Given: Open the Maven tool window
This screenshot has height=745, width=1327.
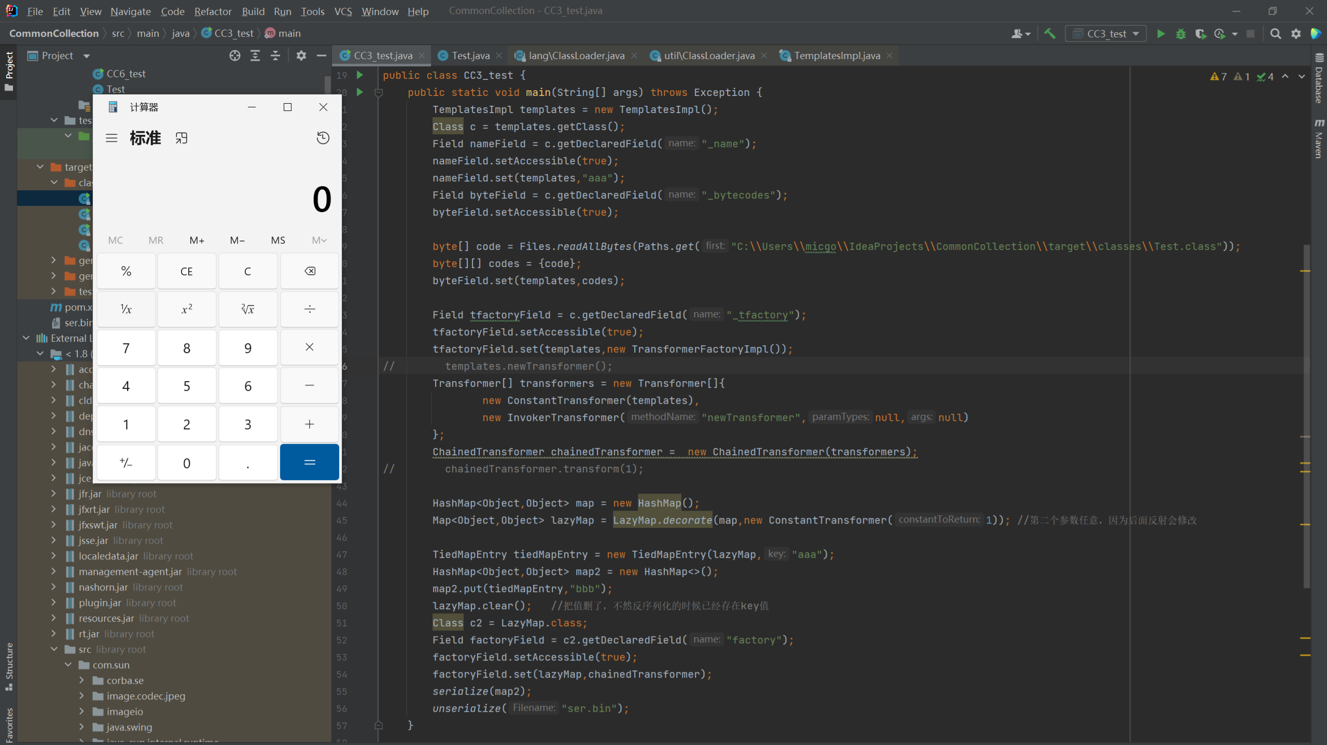Looking at the screenshot, I should [1319, 139].
